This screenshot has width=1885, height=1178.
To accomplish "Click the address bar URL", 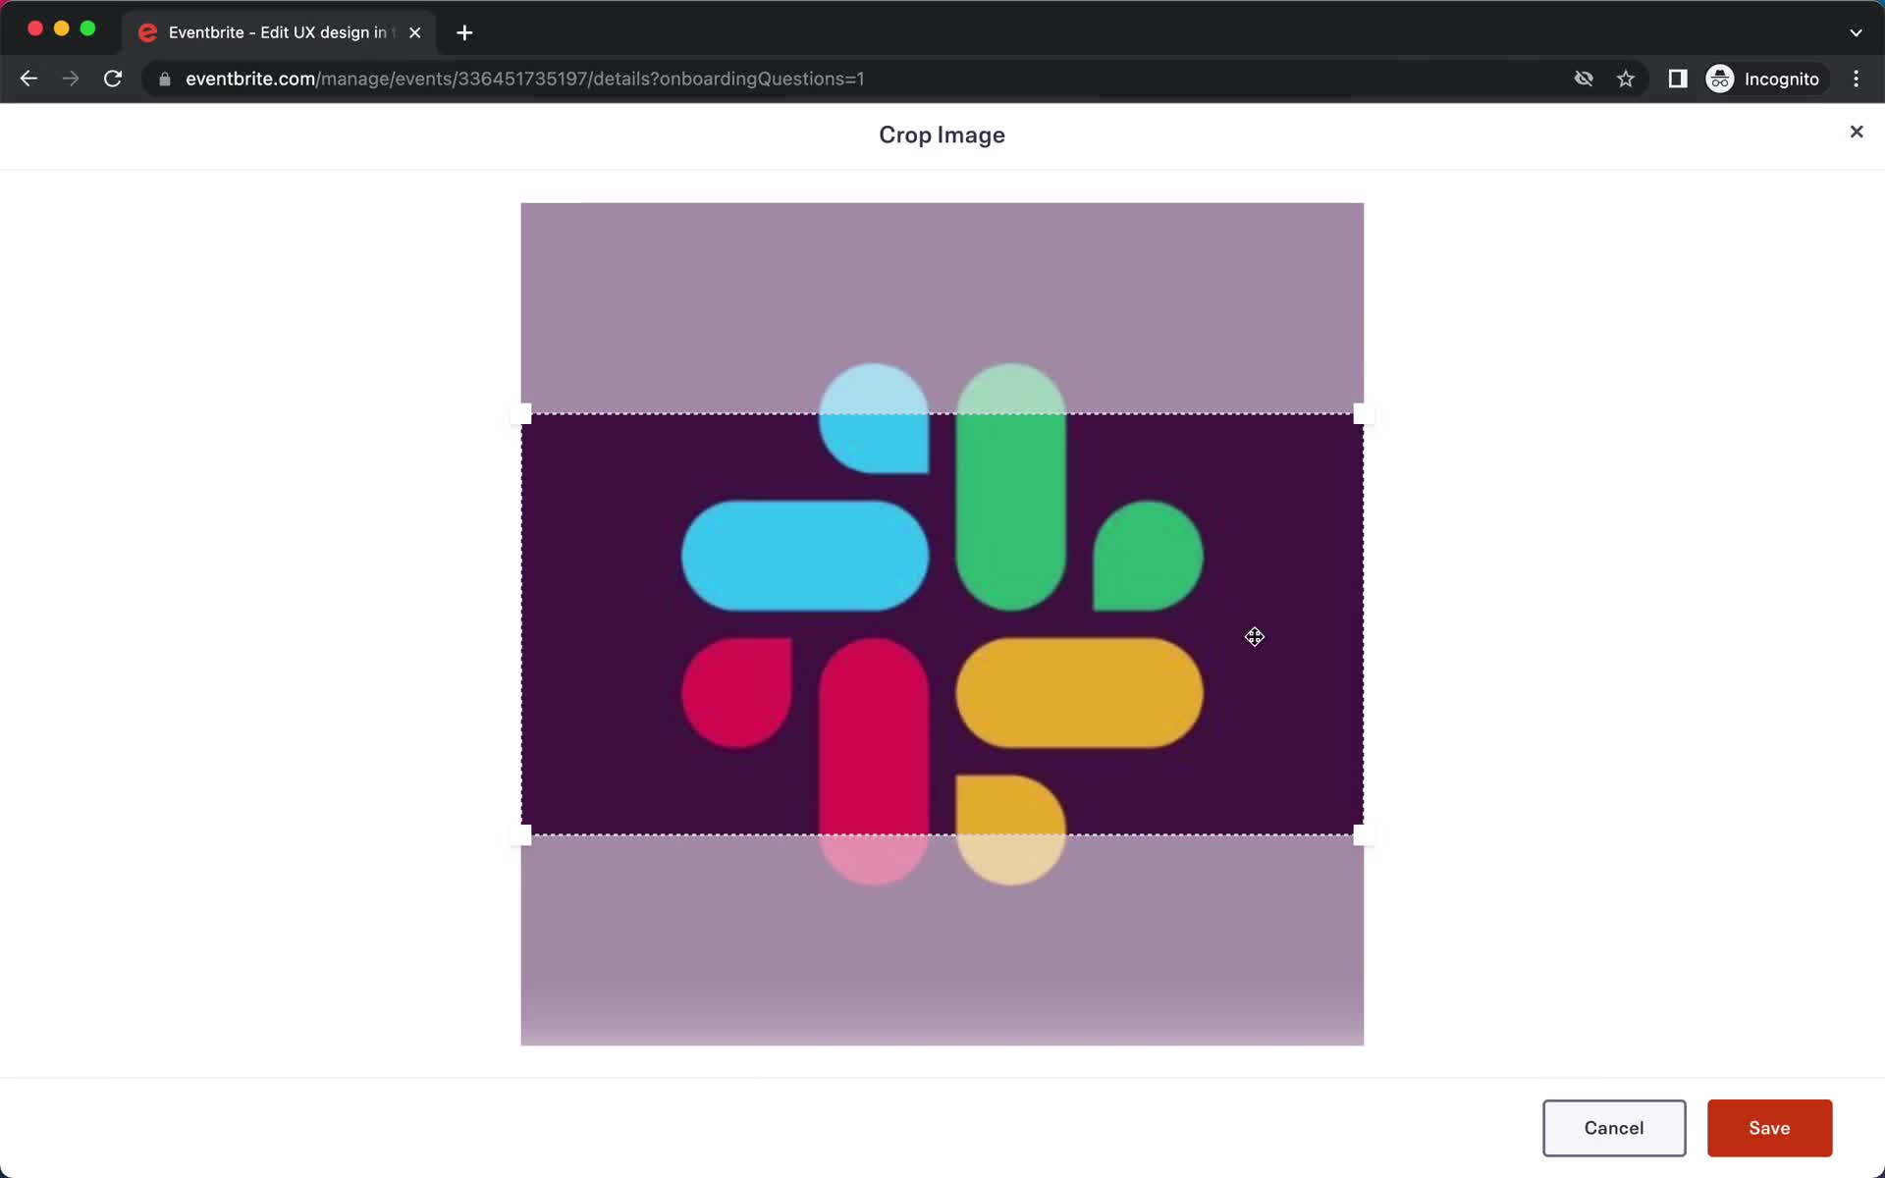I will (x=524, y=79).
